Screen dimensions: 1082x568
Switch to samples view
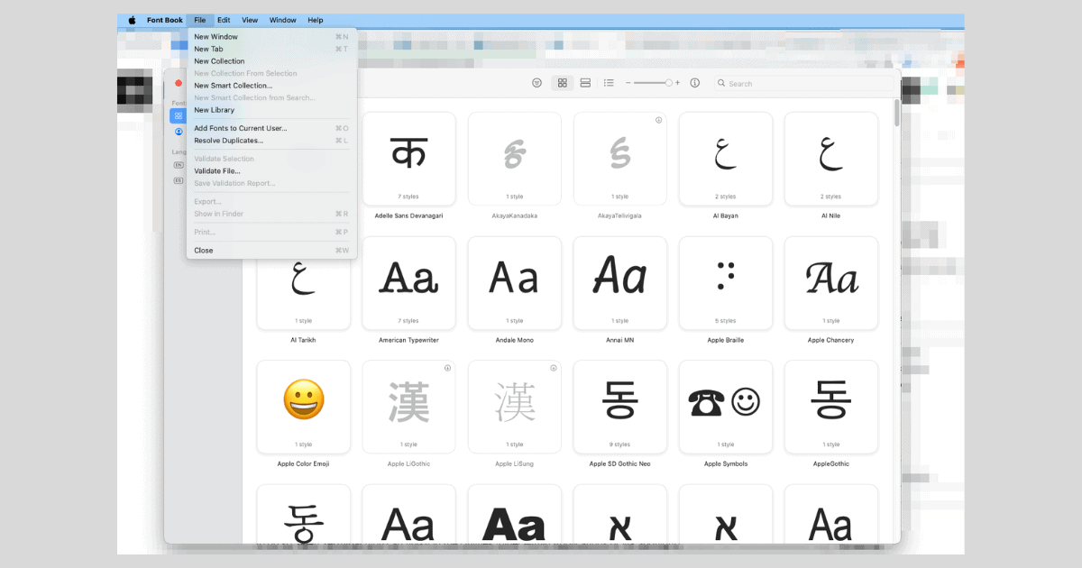[x=585, y=83]
